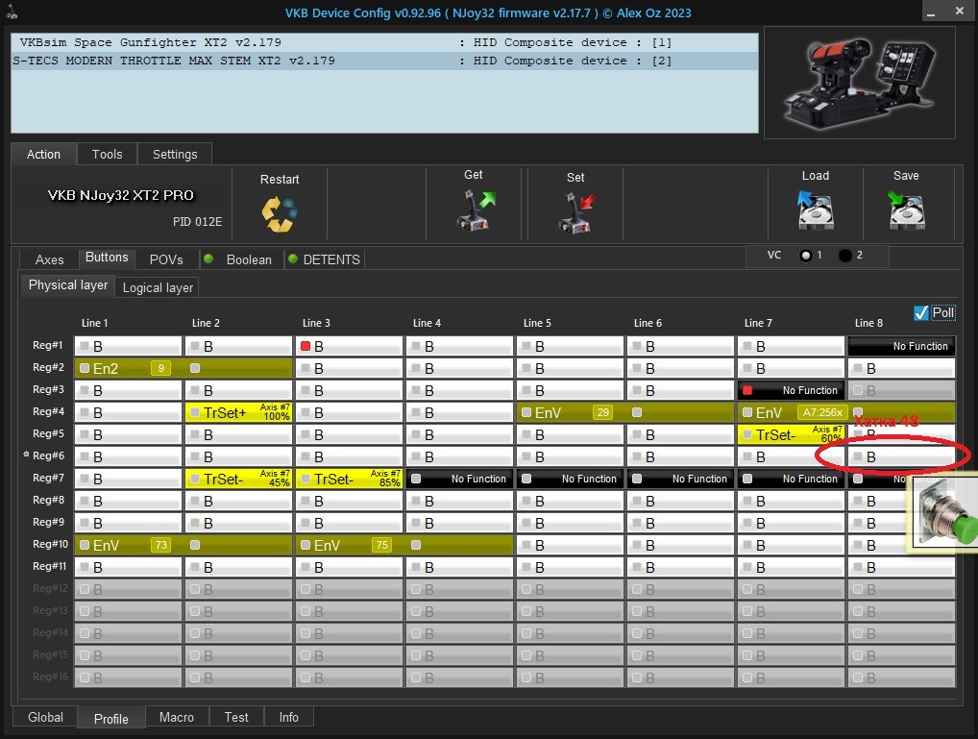Click the joystick and throttle device image

(x=860, y=83)
